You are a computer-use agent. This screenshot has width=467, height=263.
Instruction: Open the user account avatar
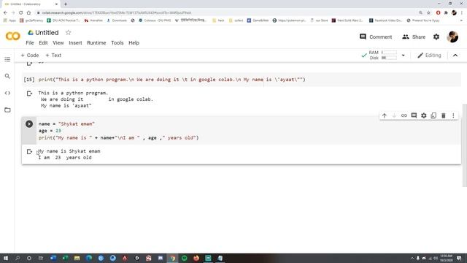[452, 37]
